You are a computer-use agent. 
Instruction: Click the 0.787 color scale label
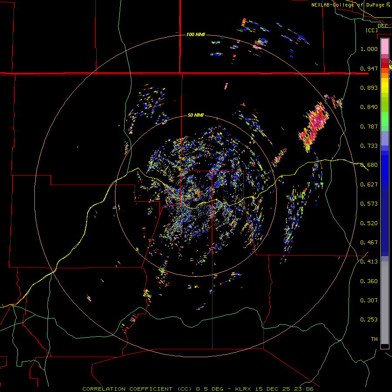pyautogui.click(x=369, y=126)
